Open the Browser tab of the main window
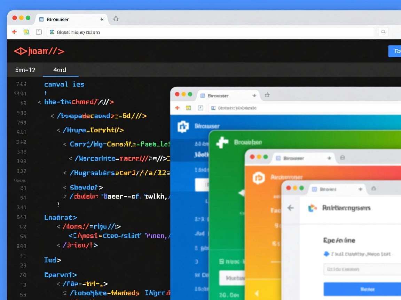This screenshot has width=401, height=300. pos(58,19)
